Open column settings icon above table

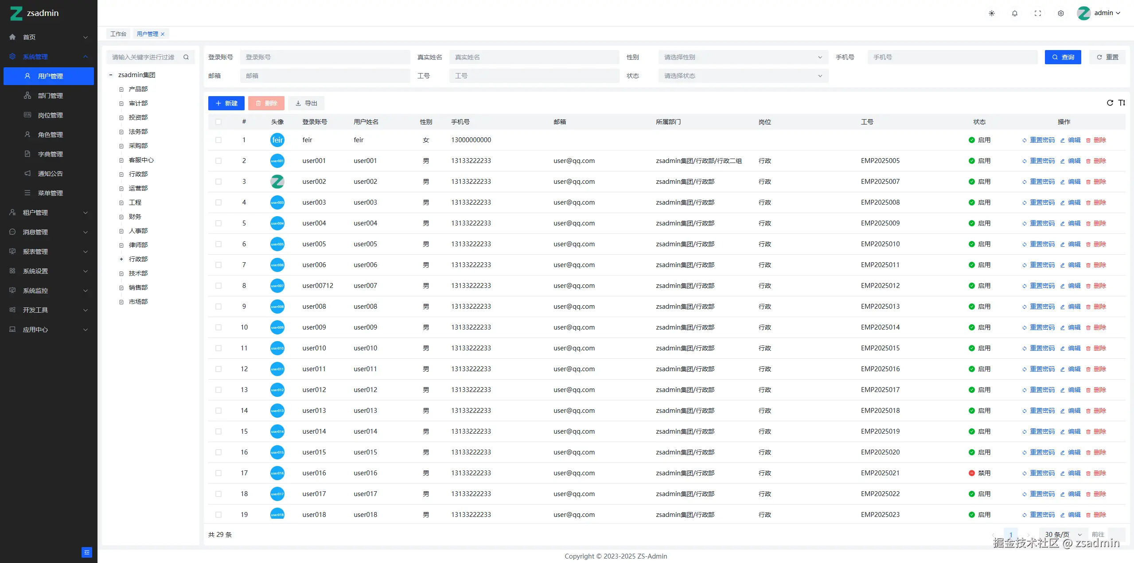click(1122, 103)
